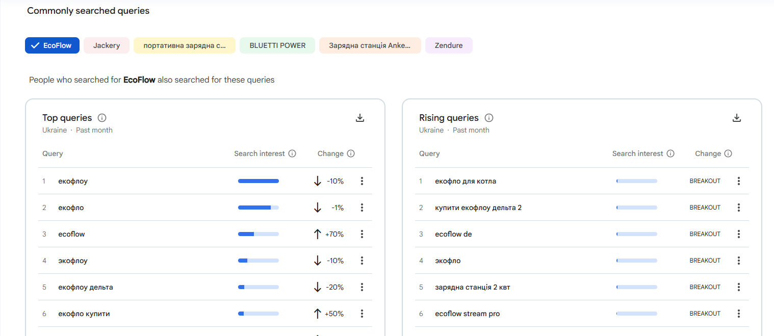Viewport: 774px width, 336px height.
Task: Click the екофло купити query
Action: (84, 314)
